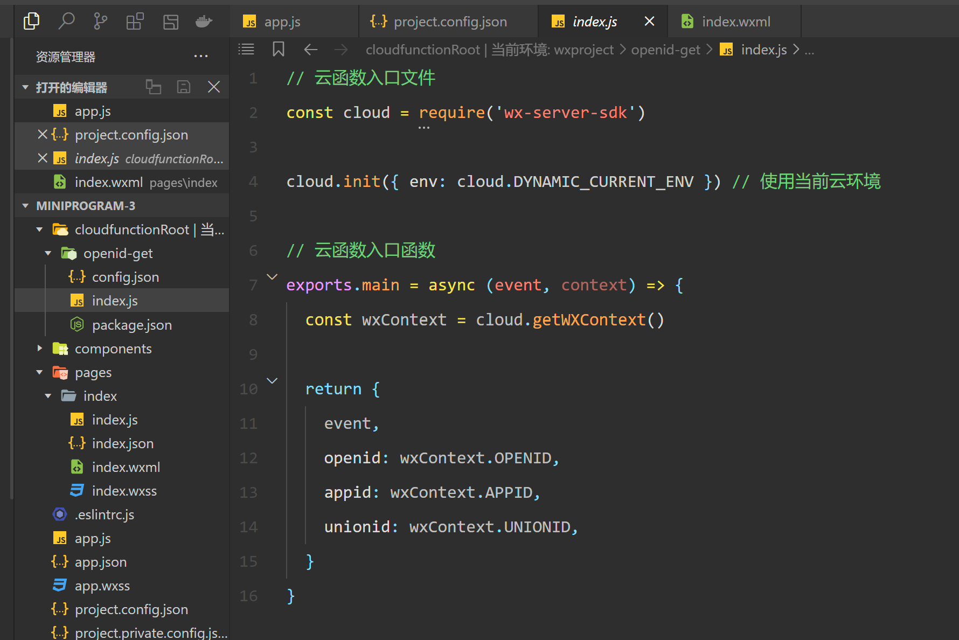Open the Extensions panel
This screenshot has width=959, height=640.
134,20
